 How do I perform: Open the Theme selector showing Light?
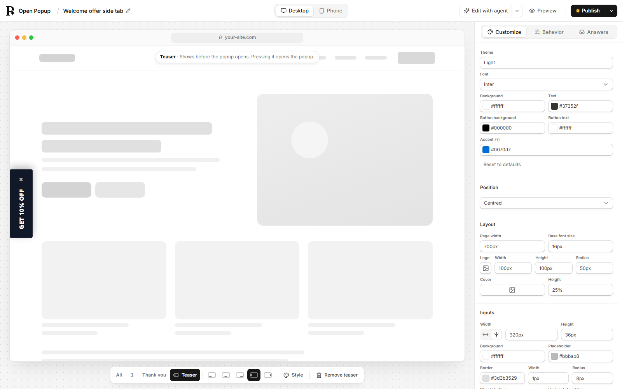[x=546, y=63]
